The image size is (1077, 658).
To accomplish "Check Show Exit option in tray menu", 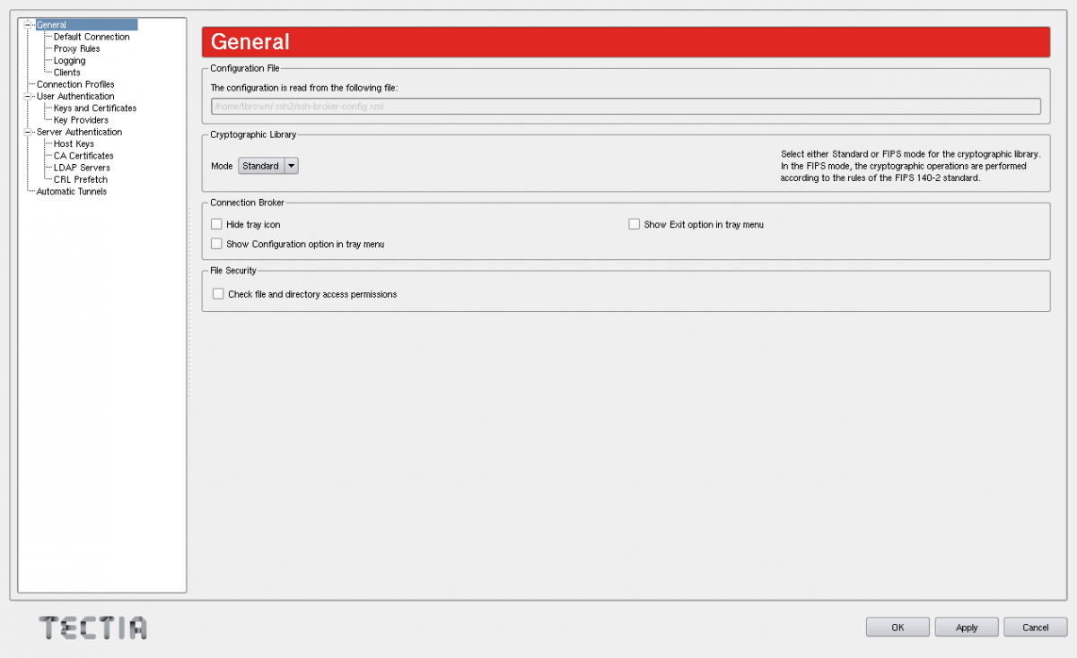I will tap(634, 224).
